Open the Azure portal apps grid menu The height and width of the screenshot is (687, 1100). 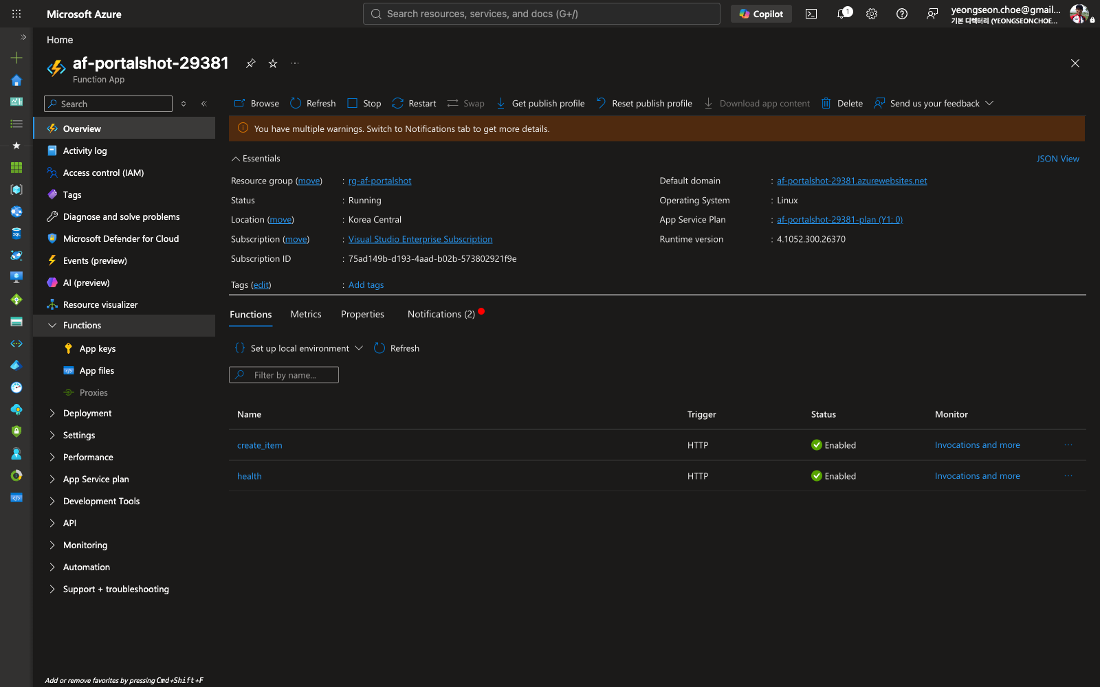pyautogui.click(x=16, y=14)
